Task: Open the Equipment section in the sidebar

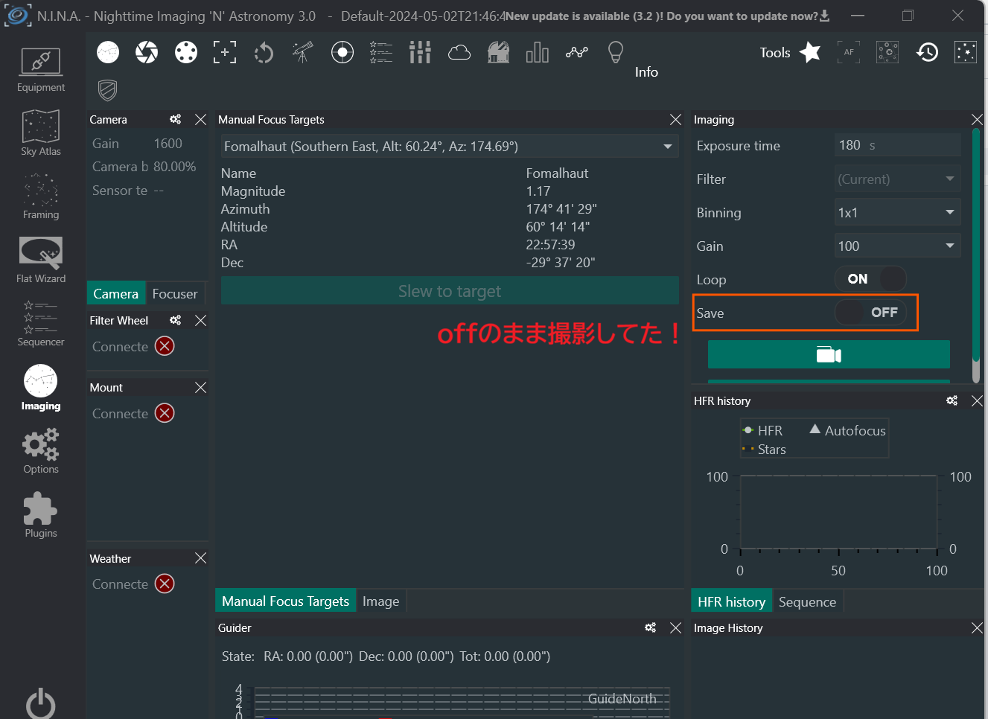Action: pyautogui.click(x=41, y=70)
